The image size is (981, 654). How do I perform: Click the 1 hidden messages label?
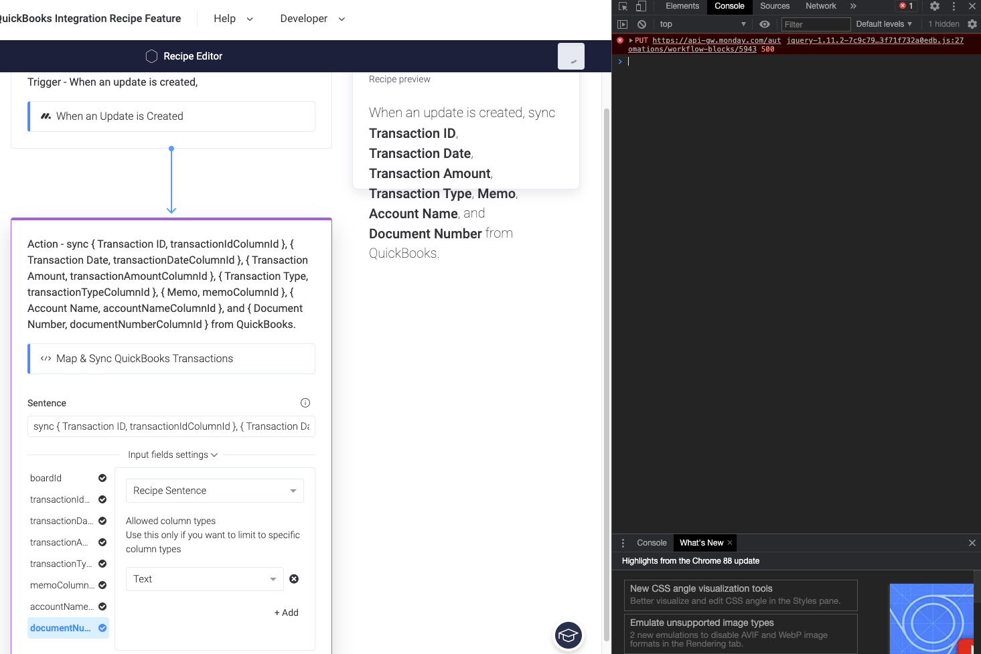[x=944, y=24]
